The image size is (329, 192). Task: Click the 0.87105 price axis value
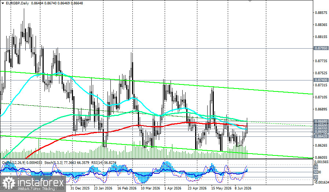click(x=321, y=97)
